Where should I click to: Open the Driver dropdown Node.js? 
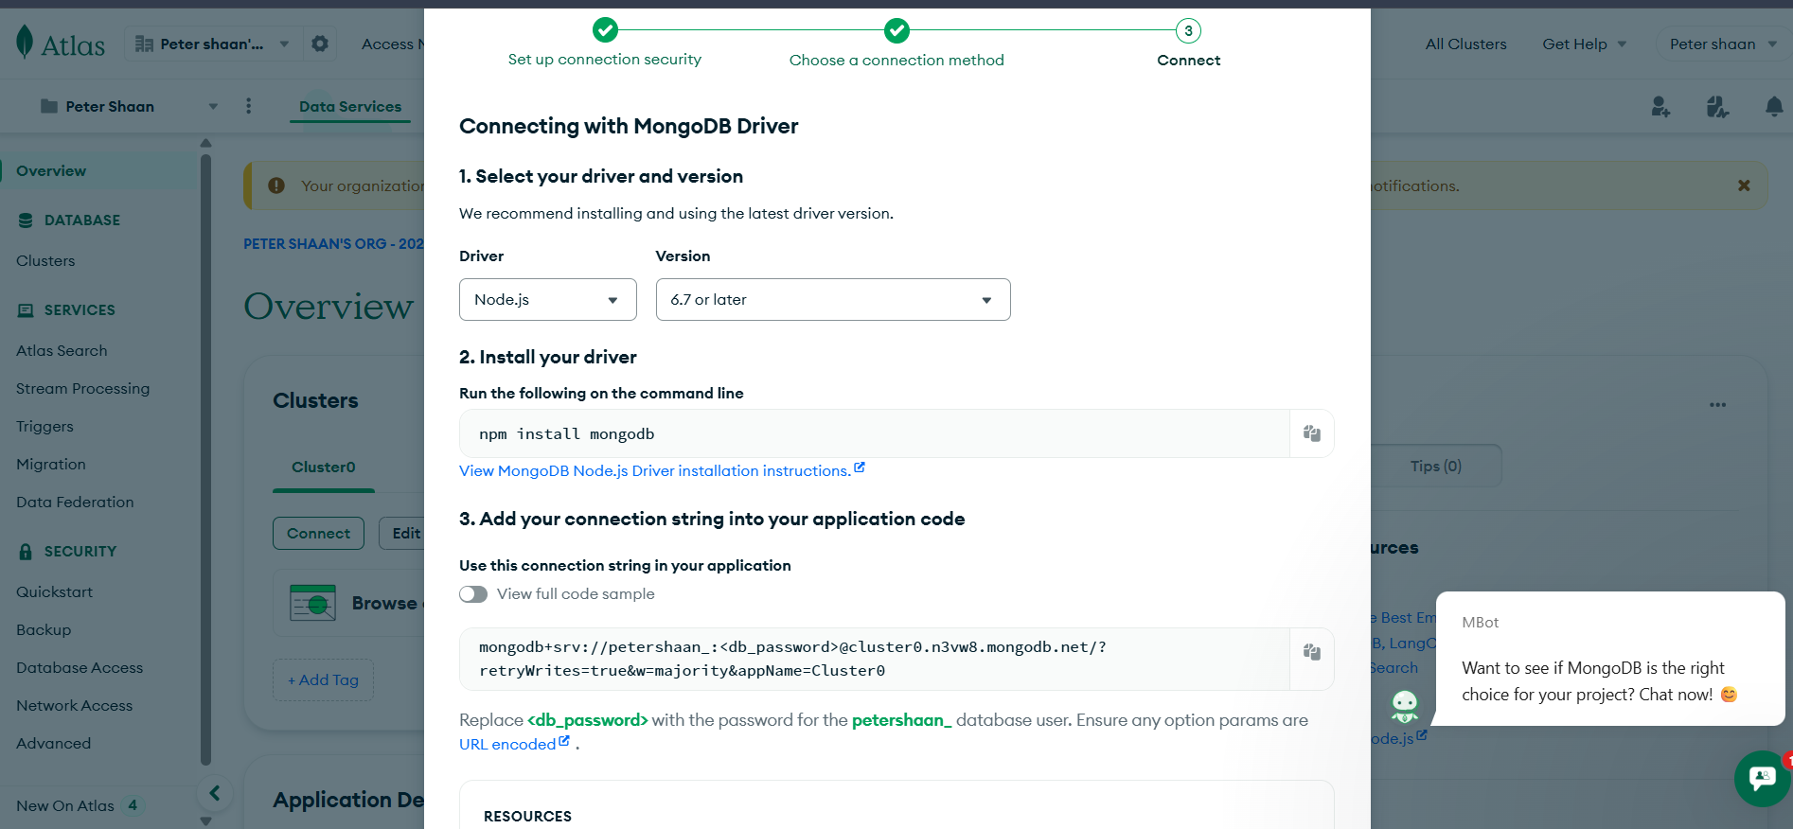(548, 300)
